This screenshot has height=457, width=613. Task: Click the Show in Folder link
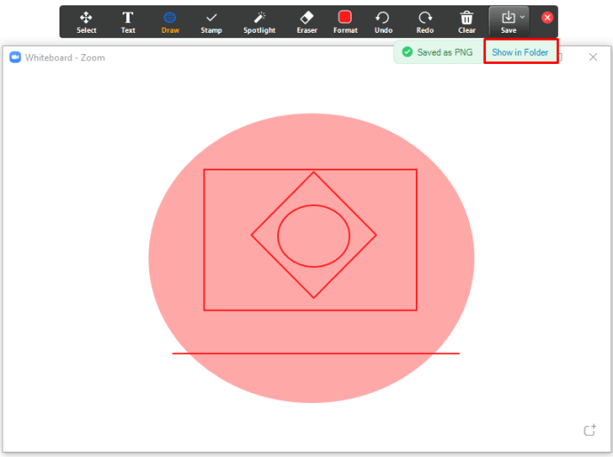520,52
